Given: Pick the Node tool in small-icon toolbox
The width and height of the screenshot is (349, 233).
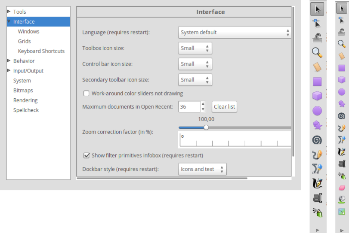Looking at the screenshot, I should [x=341, y=20].
